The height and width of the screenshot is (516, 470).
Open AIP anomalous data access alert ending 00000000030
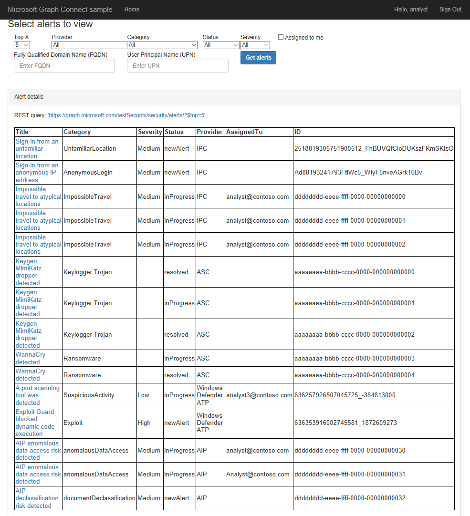tap(38, 451)
